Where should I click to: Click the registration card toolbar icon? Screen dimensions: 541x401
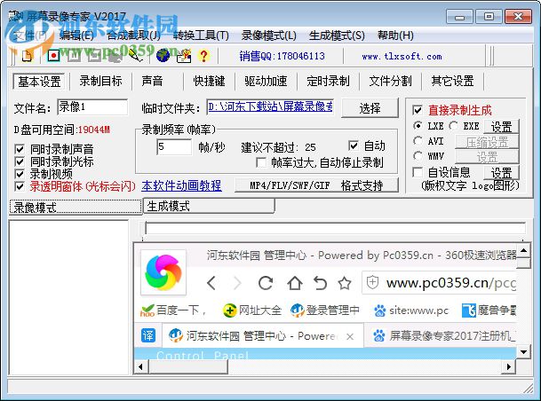[184, 56]
